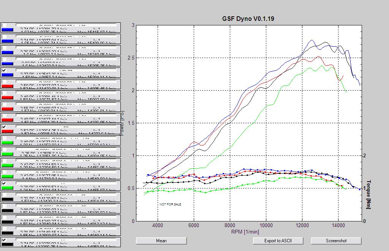The image size is (389, 251).
Task: Select the green swatch of the ticked green run
Action: 8,188
